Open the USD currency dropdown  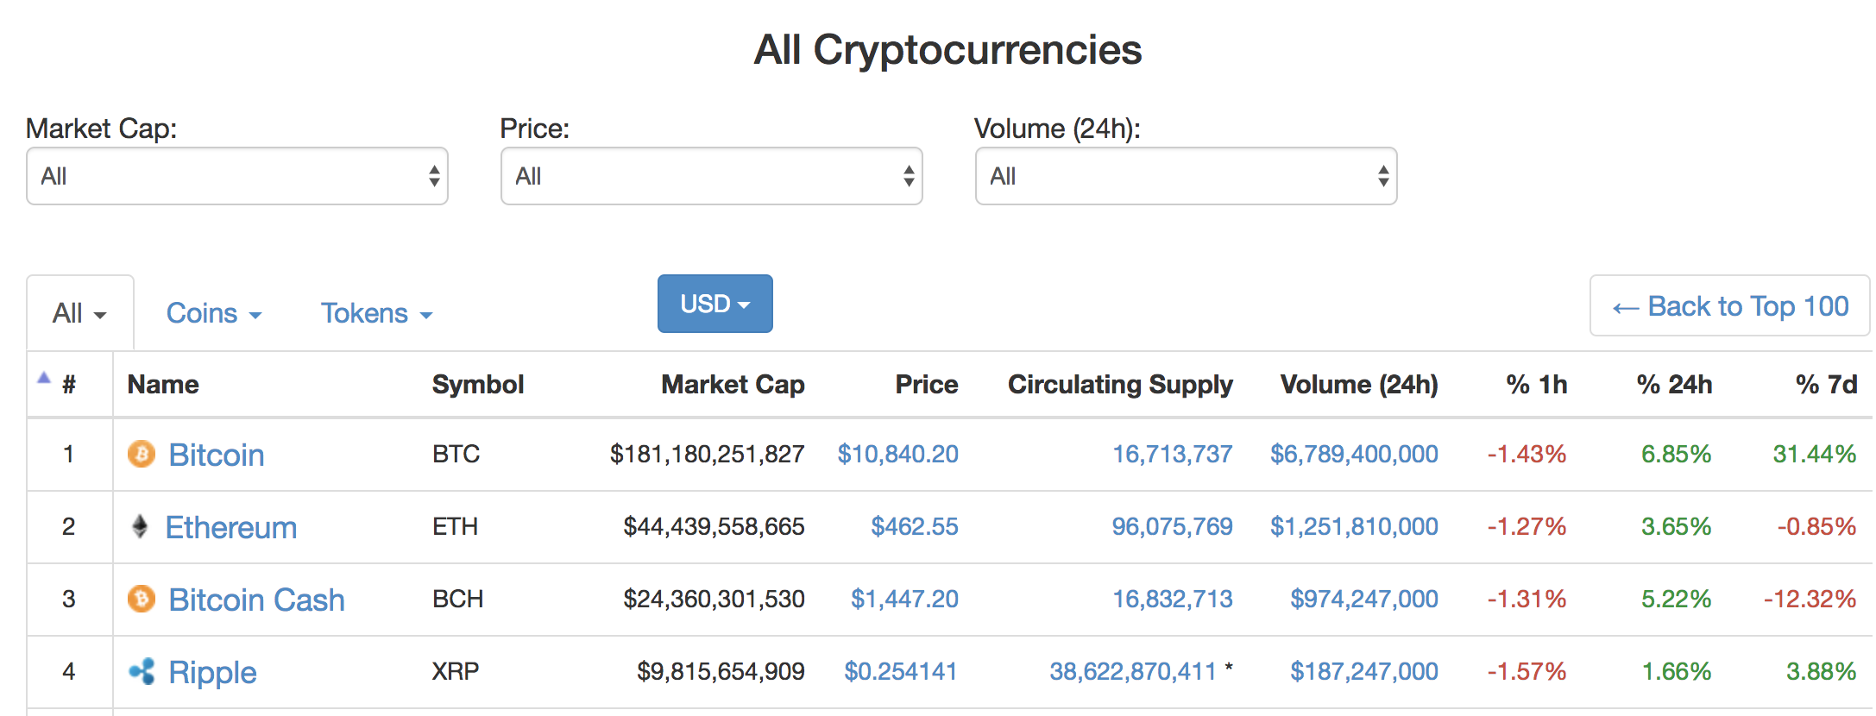pyautogui.click(x=715, y=304)
